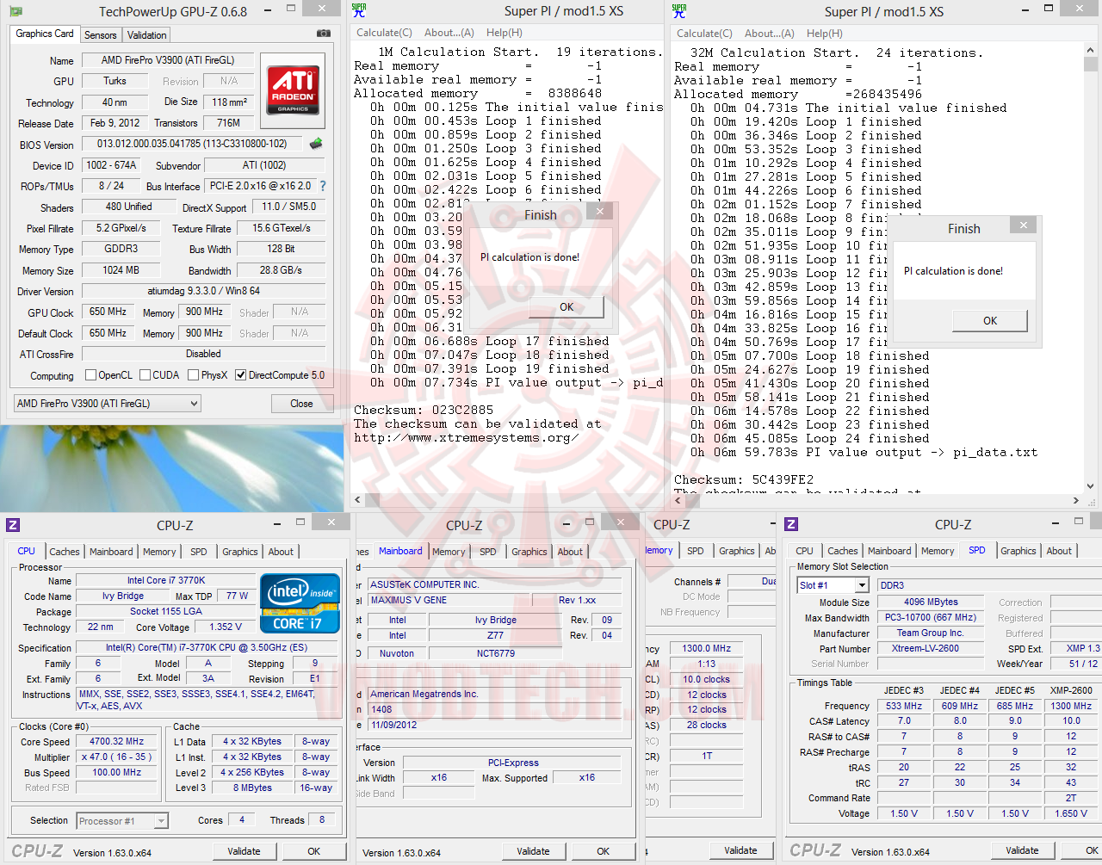Click Validate in the leftmost CPU-Z window
The width and height of the screenshot is (1102, 865).
pos(244,851)
